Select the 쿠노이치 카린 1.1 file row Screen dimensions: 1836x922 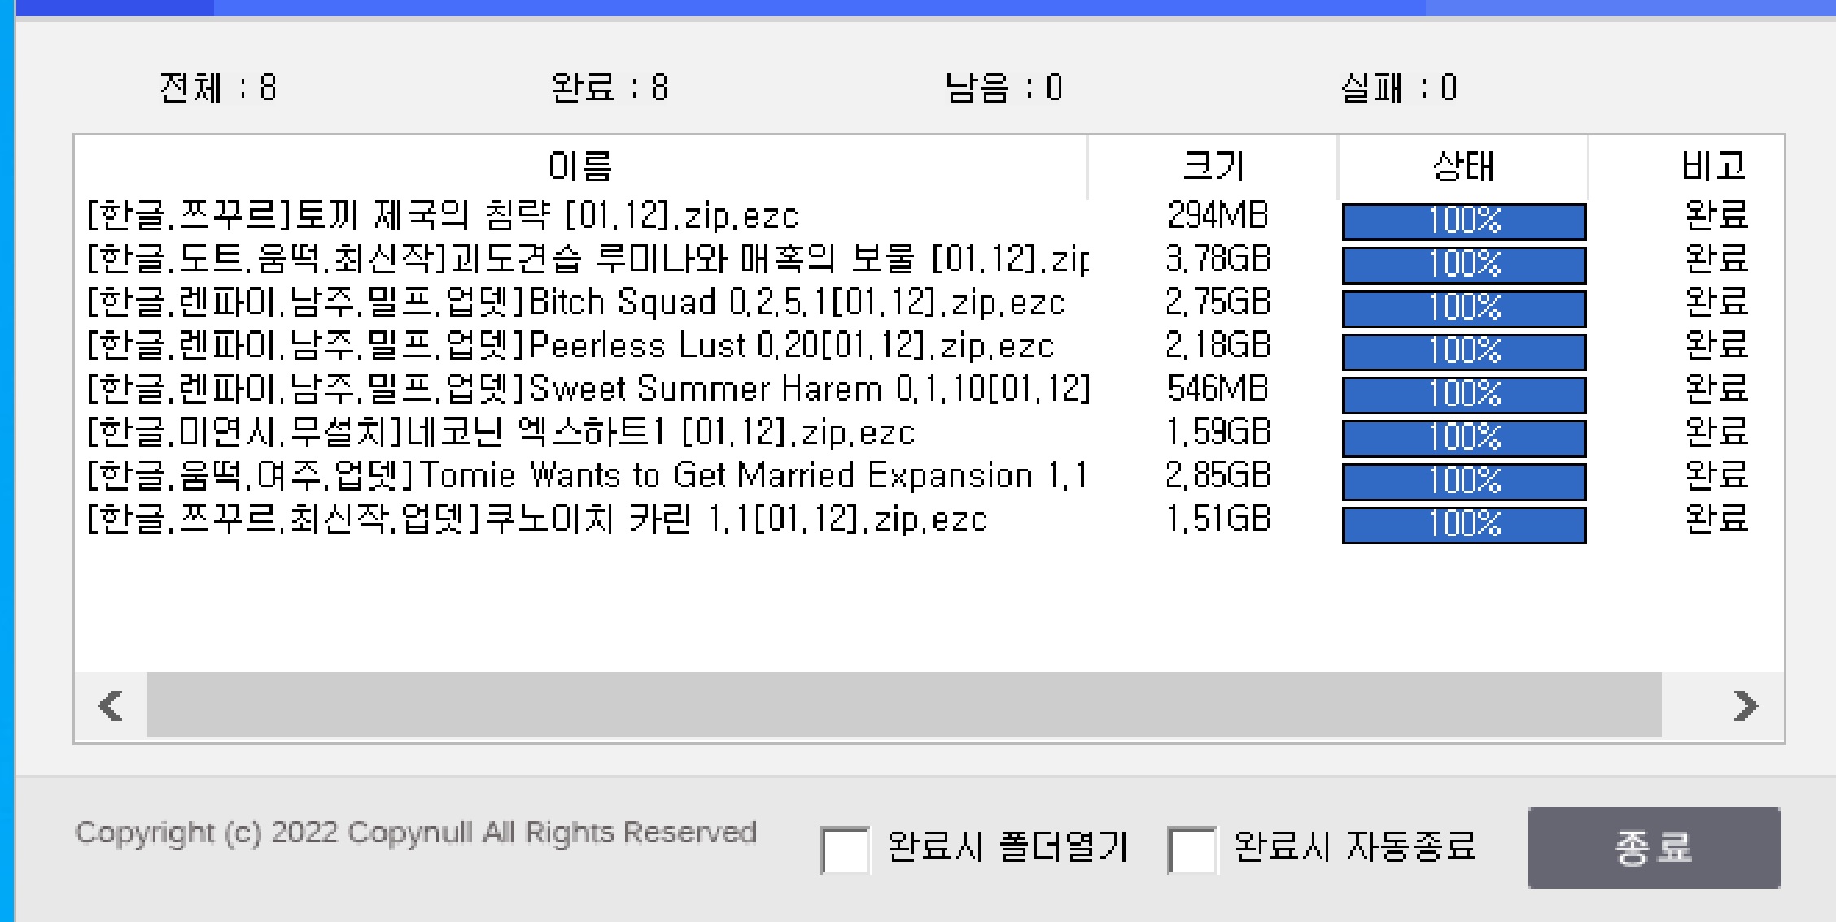coord(537,520)
